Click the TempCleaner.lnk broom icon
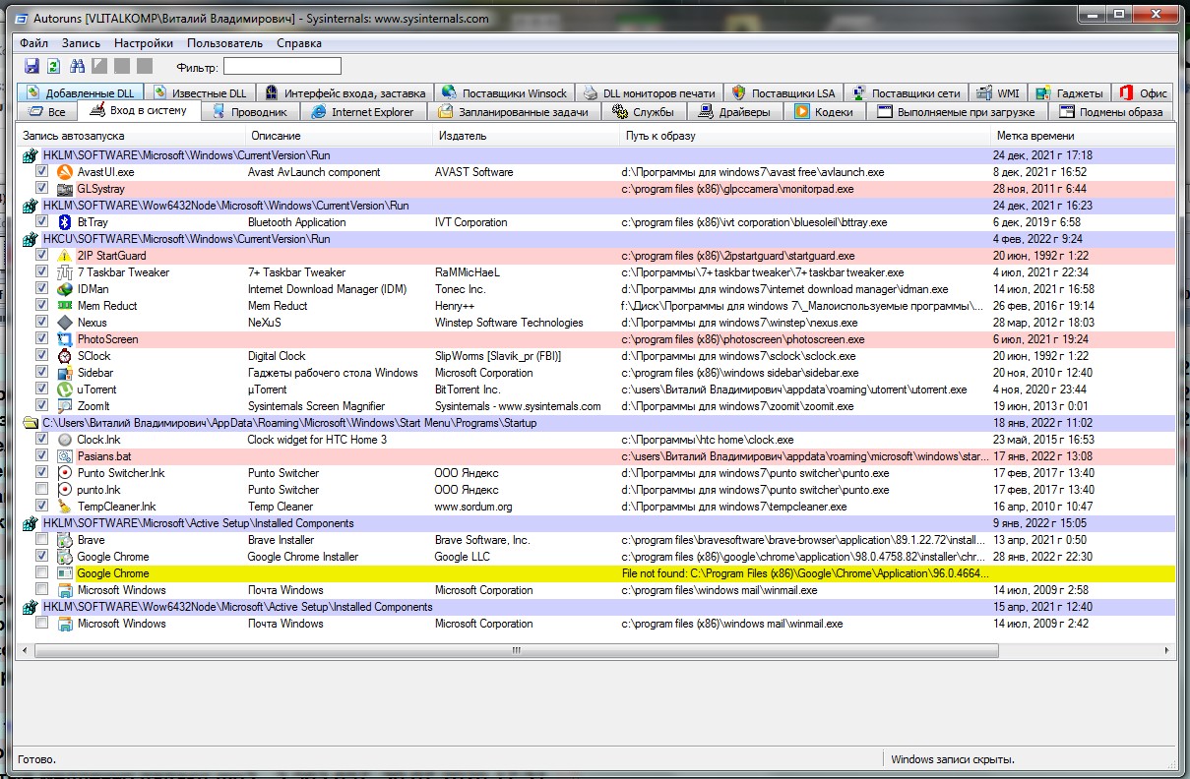 click(x=65, y=507)
